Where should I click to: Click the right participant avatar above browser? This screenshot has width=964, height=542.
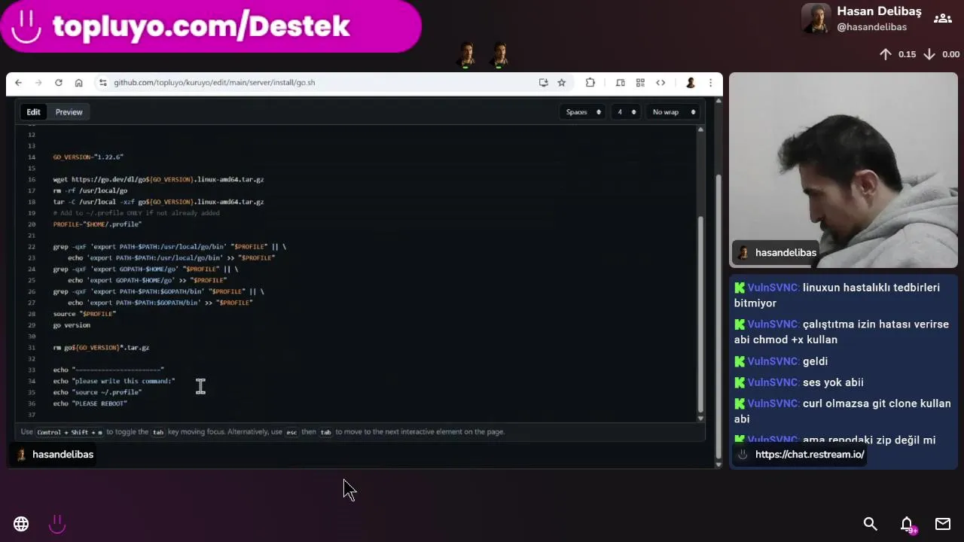pyautogui.click(x=499, y=54)
